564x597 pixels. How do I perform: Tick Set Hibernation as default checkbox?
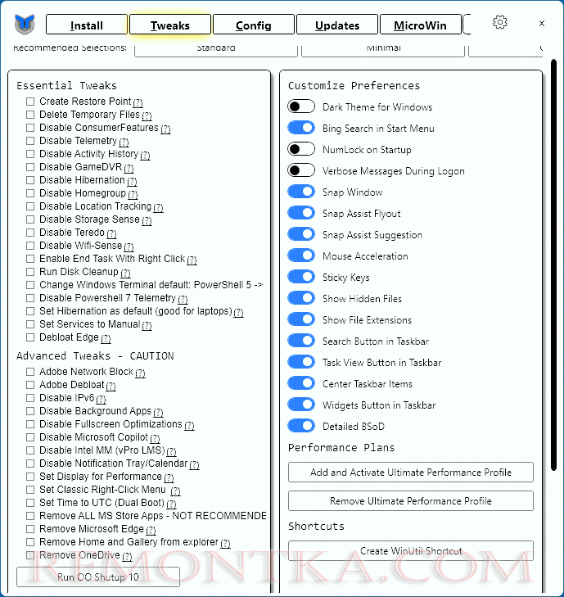(30, 311)
